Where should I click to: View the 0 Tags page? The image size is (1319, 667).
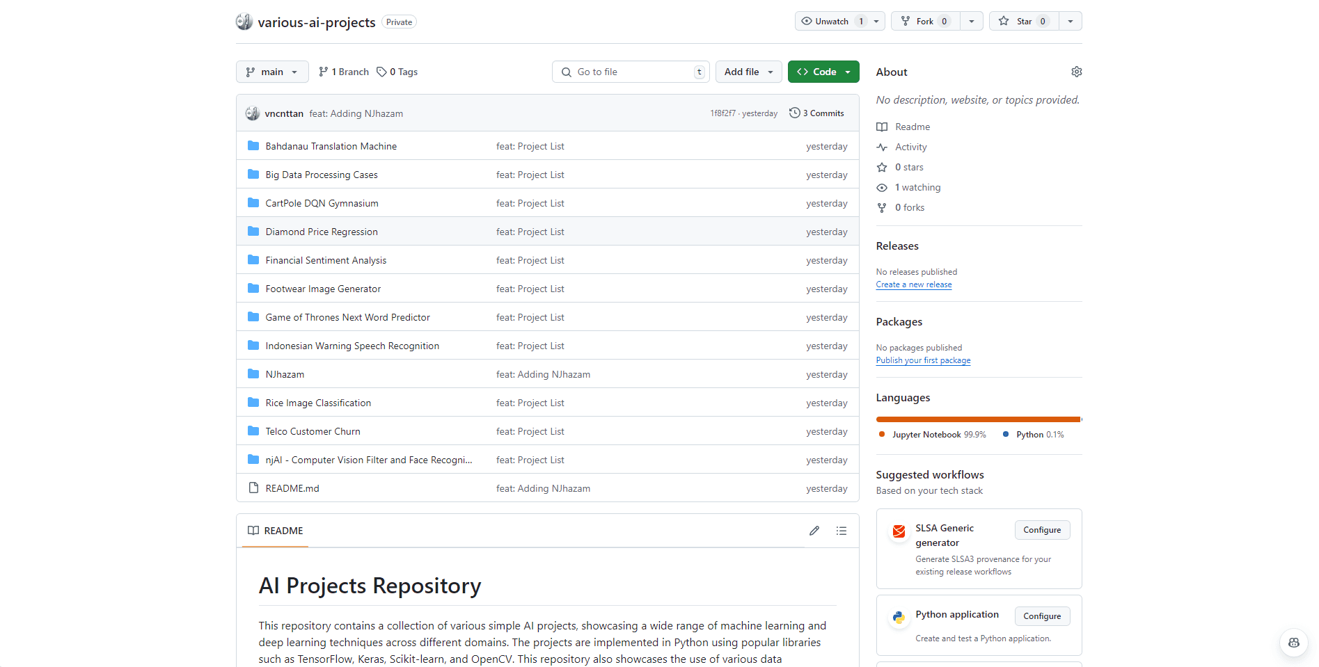397,72
